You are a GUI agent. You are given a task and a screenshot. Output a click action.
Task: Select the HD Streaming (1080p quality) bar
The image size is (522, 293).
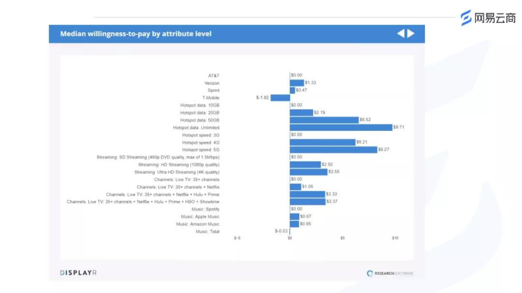coord(305,165)
